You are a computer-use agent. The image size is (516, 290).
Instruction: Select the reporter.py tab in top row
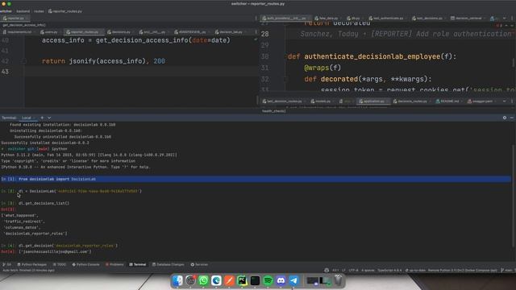click(x=15, y=18)
